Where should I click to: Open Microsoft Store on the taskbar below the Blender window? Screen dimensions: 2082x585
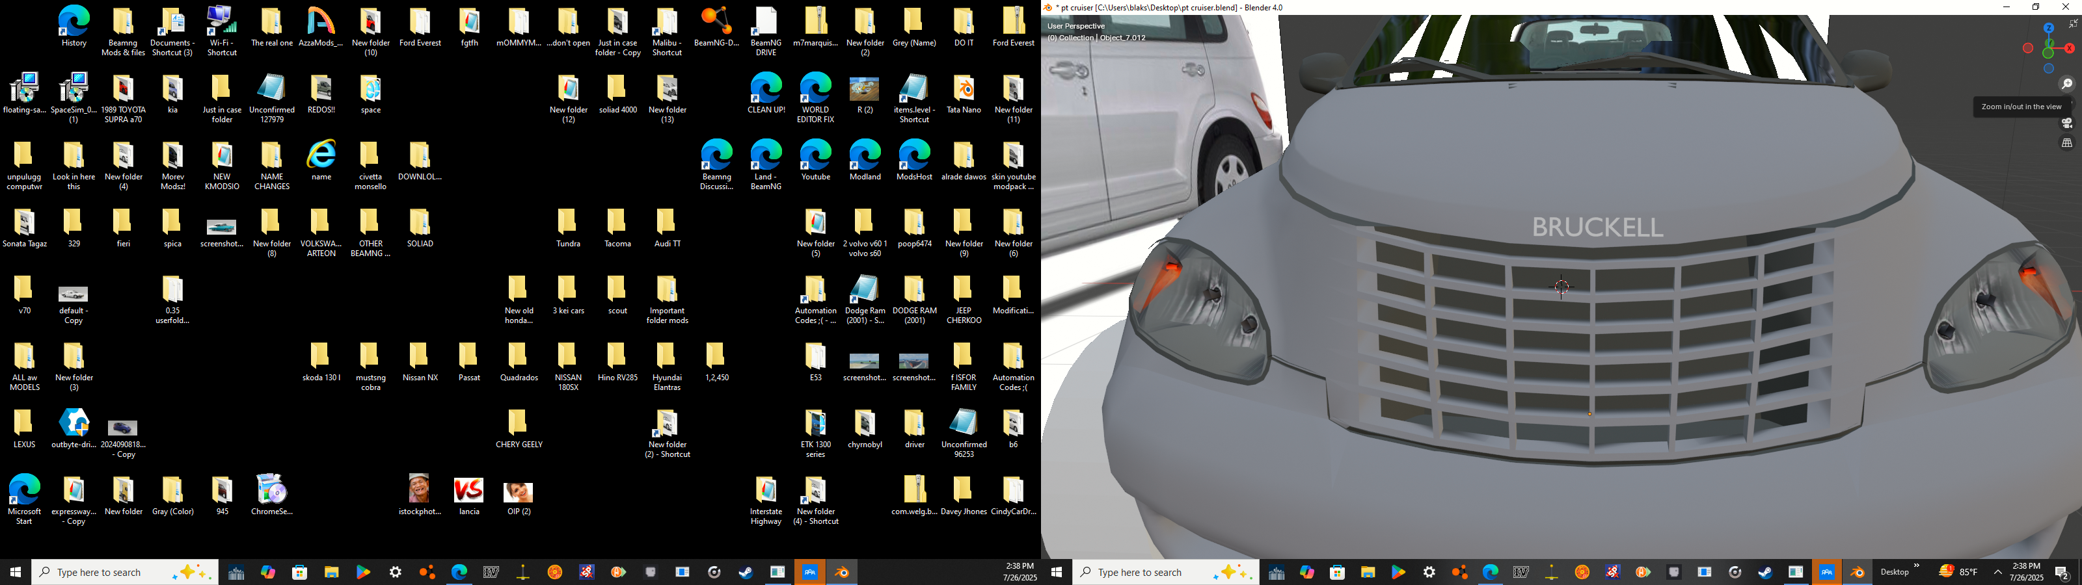point(1337,573)
